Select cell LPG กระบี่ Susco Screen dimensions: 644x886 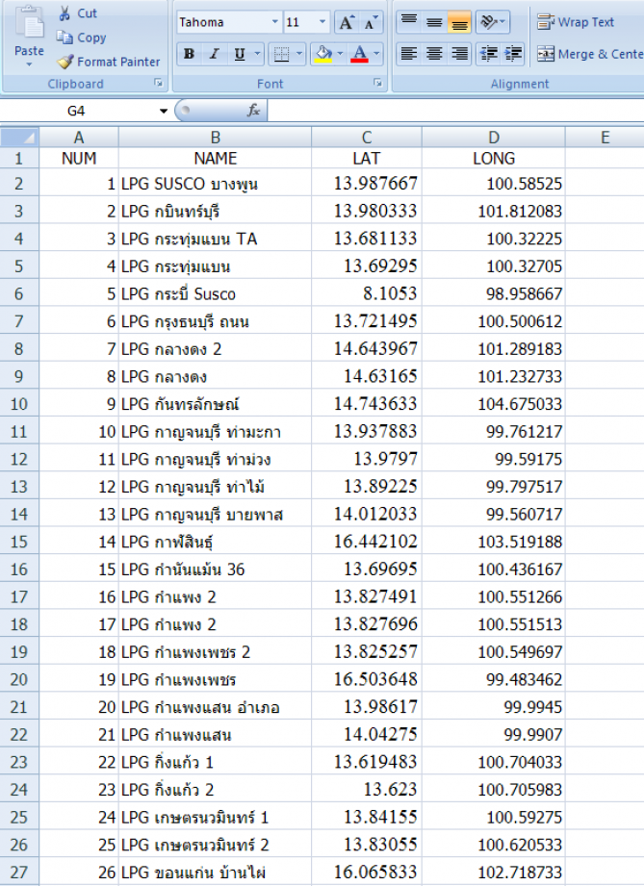tap(215, 293)
